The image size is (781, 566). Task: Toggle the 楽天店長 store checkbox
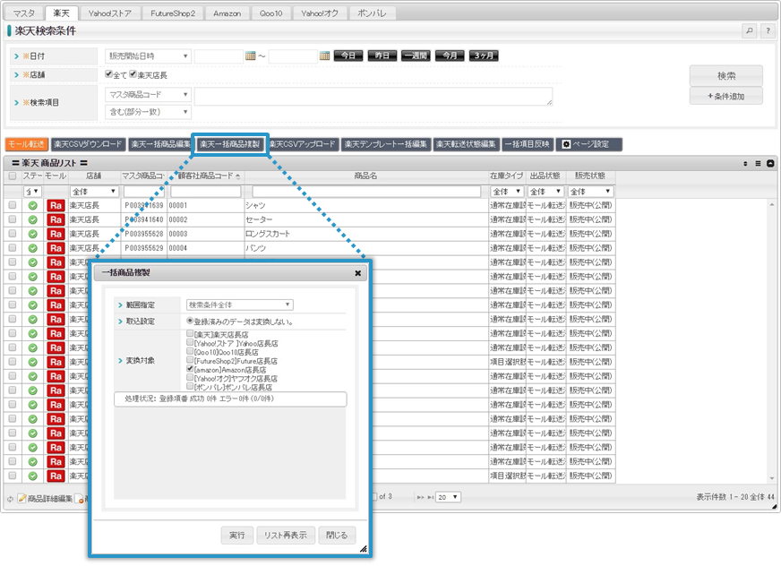pyautogui.click(x=133, y=74)
